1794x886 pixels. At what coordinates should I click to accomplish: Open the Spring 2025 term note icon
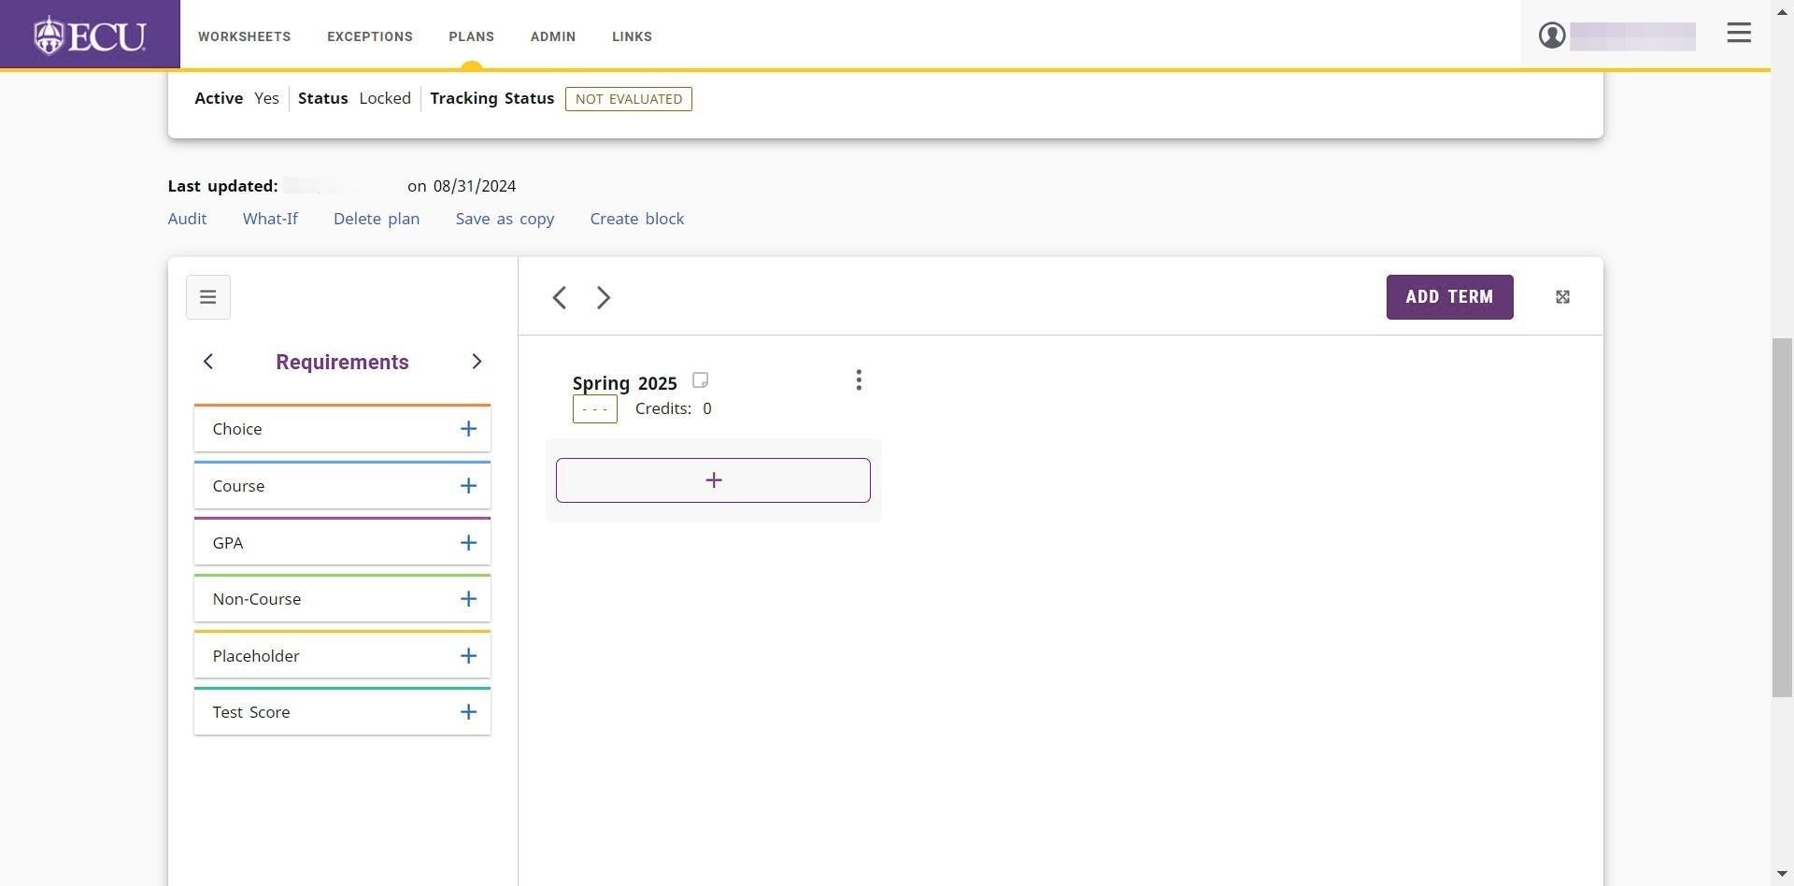click(700, 380)
